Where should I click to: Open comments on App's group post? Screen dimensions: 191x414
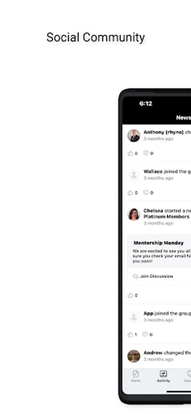click(x=145, y=334)
